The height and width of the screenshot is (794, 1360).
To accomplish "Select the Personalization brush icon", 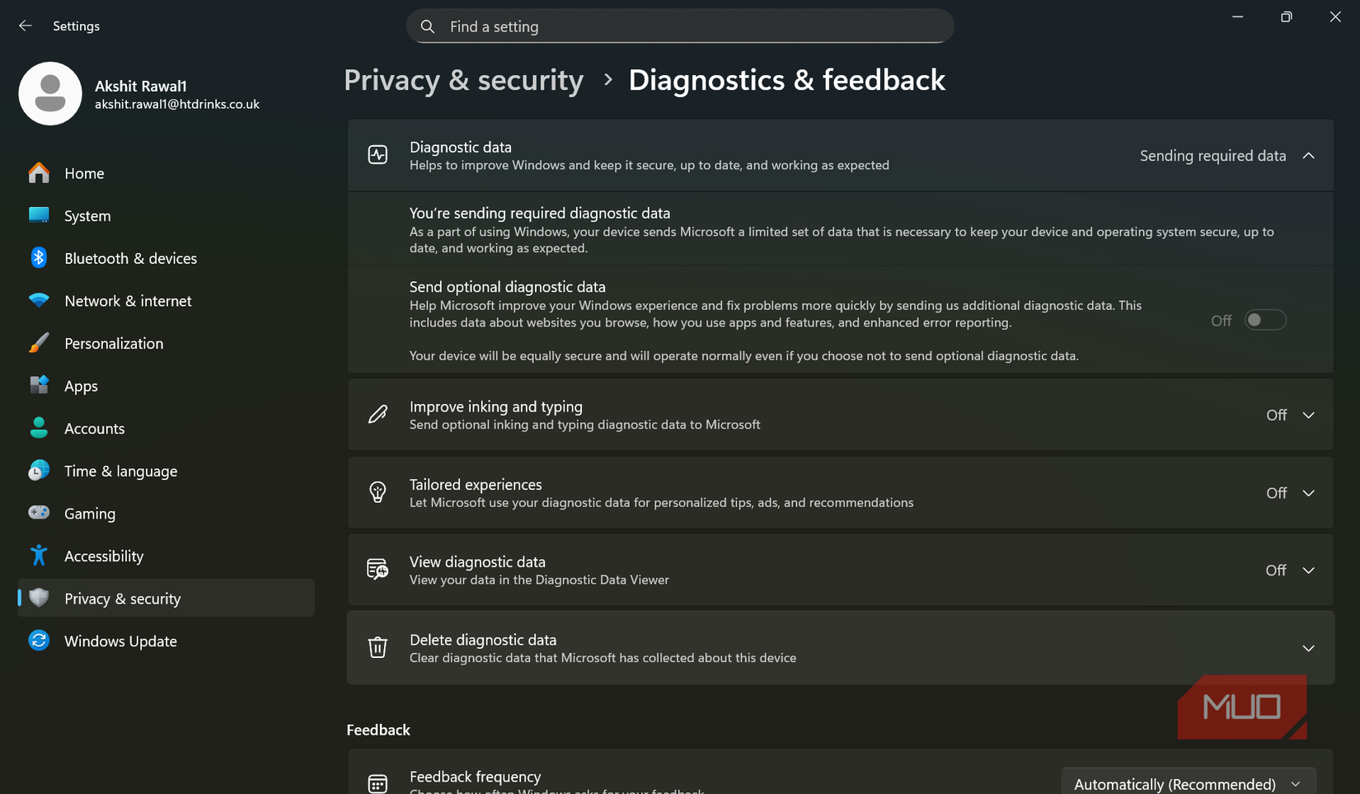I will [x=39, y=343].
